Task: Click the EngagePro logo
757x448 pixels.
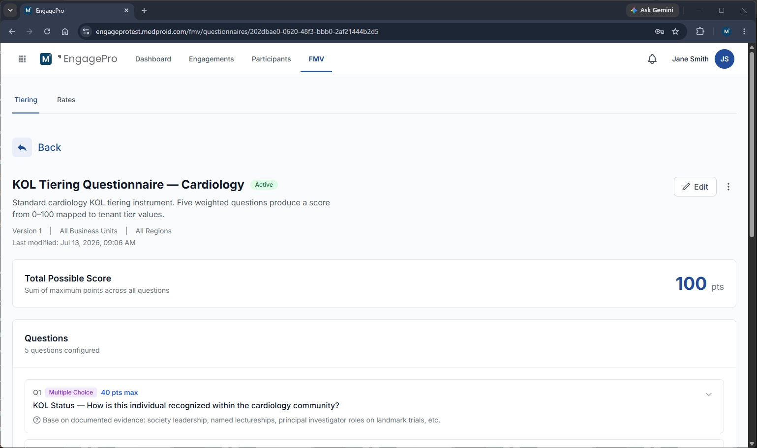Action: coord(79,59)
